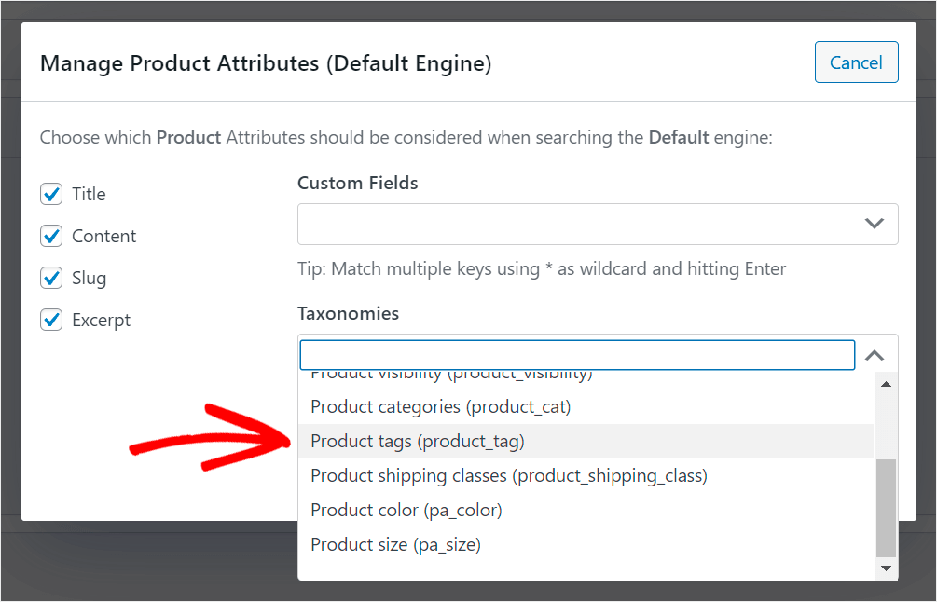Click the list scrollbar down arrow

coord(887,568)
